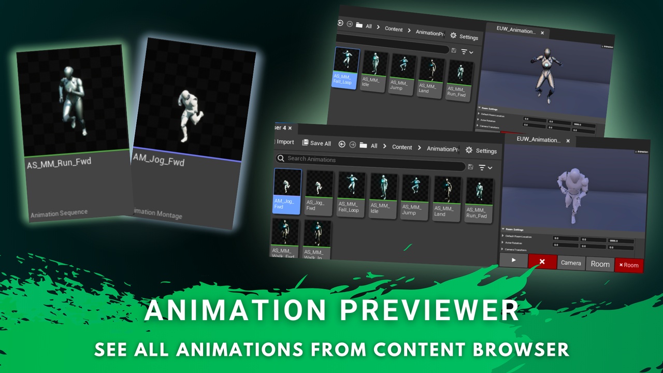
Task: Click the Settings gear in the lower content browser
Action: tap(469, 150)
